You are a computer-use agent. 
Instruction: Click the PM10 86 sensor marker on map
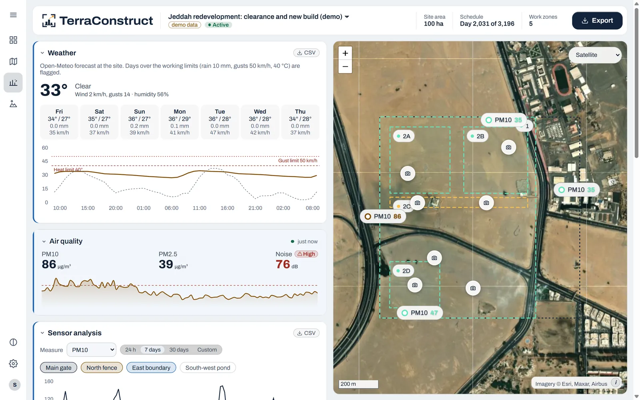[383, 216]
